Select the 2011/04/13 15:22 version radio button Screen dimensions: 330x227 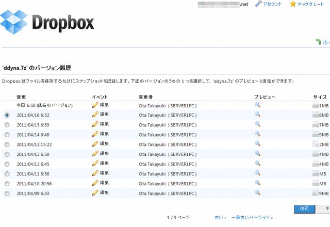7,144
